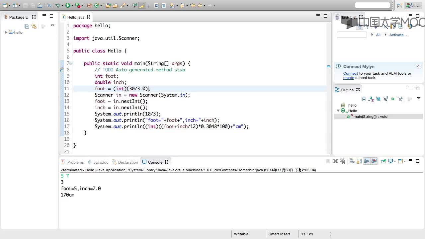The height and width of the screenshot is (239, 425).
Task: Open the Search dropdown arrow
Action: 127,6
